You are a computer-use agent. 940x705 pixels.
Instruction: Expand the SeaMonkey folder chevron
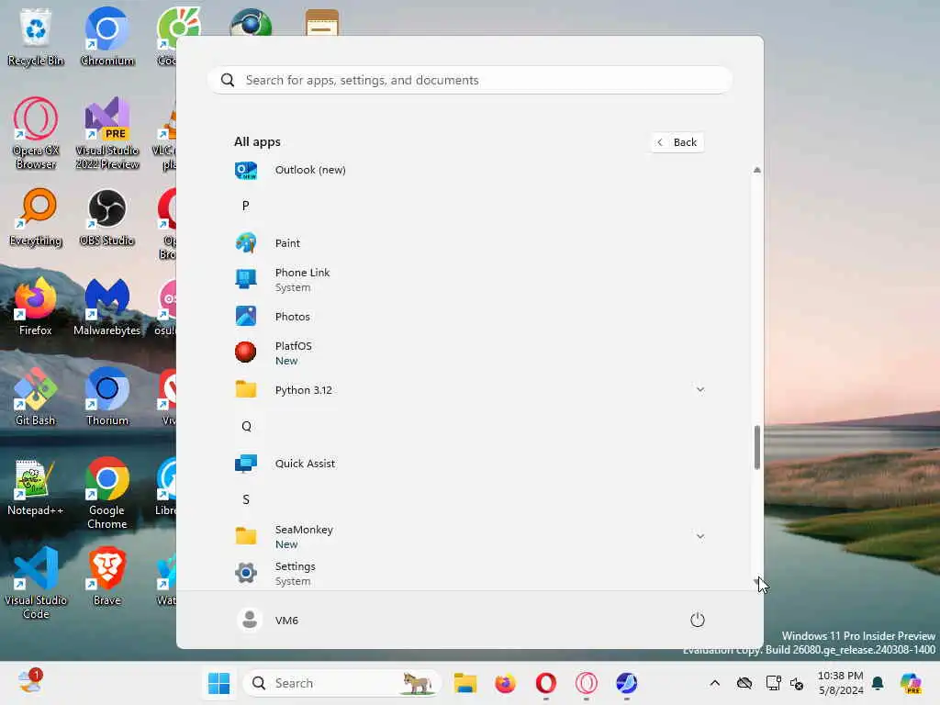pyautogui.click(x=699, y=536)
